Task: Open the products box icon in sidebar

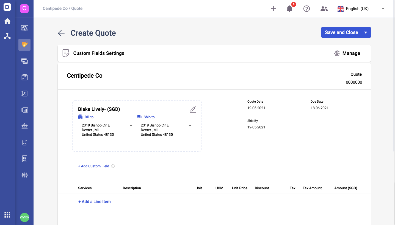Action: pos(24,77)
